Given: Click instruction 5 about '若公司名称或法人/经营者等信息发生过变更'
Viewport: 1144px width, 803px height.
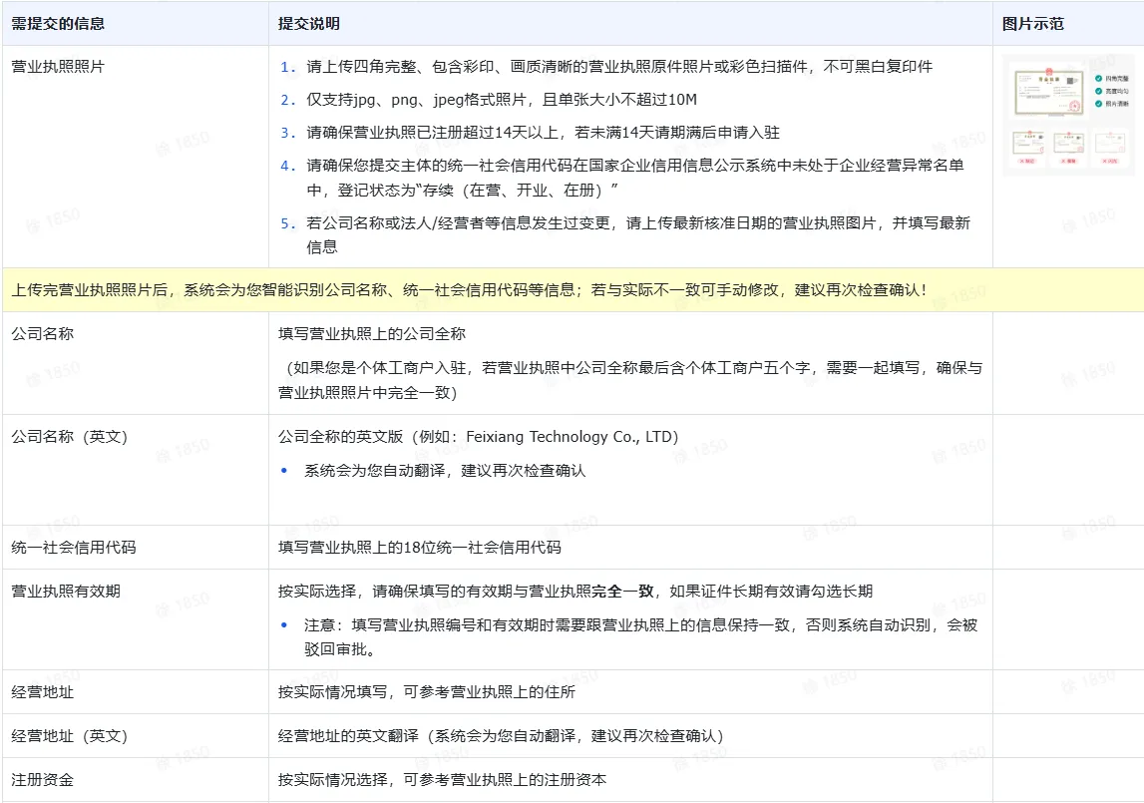Looking at the screenshot, I should click(x=638, y=235).
